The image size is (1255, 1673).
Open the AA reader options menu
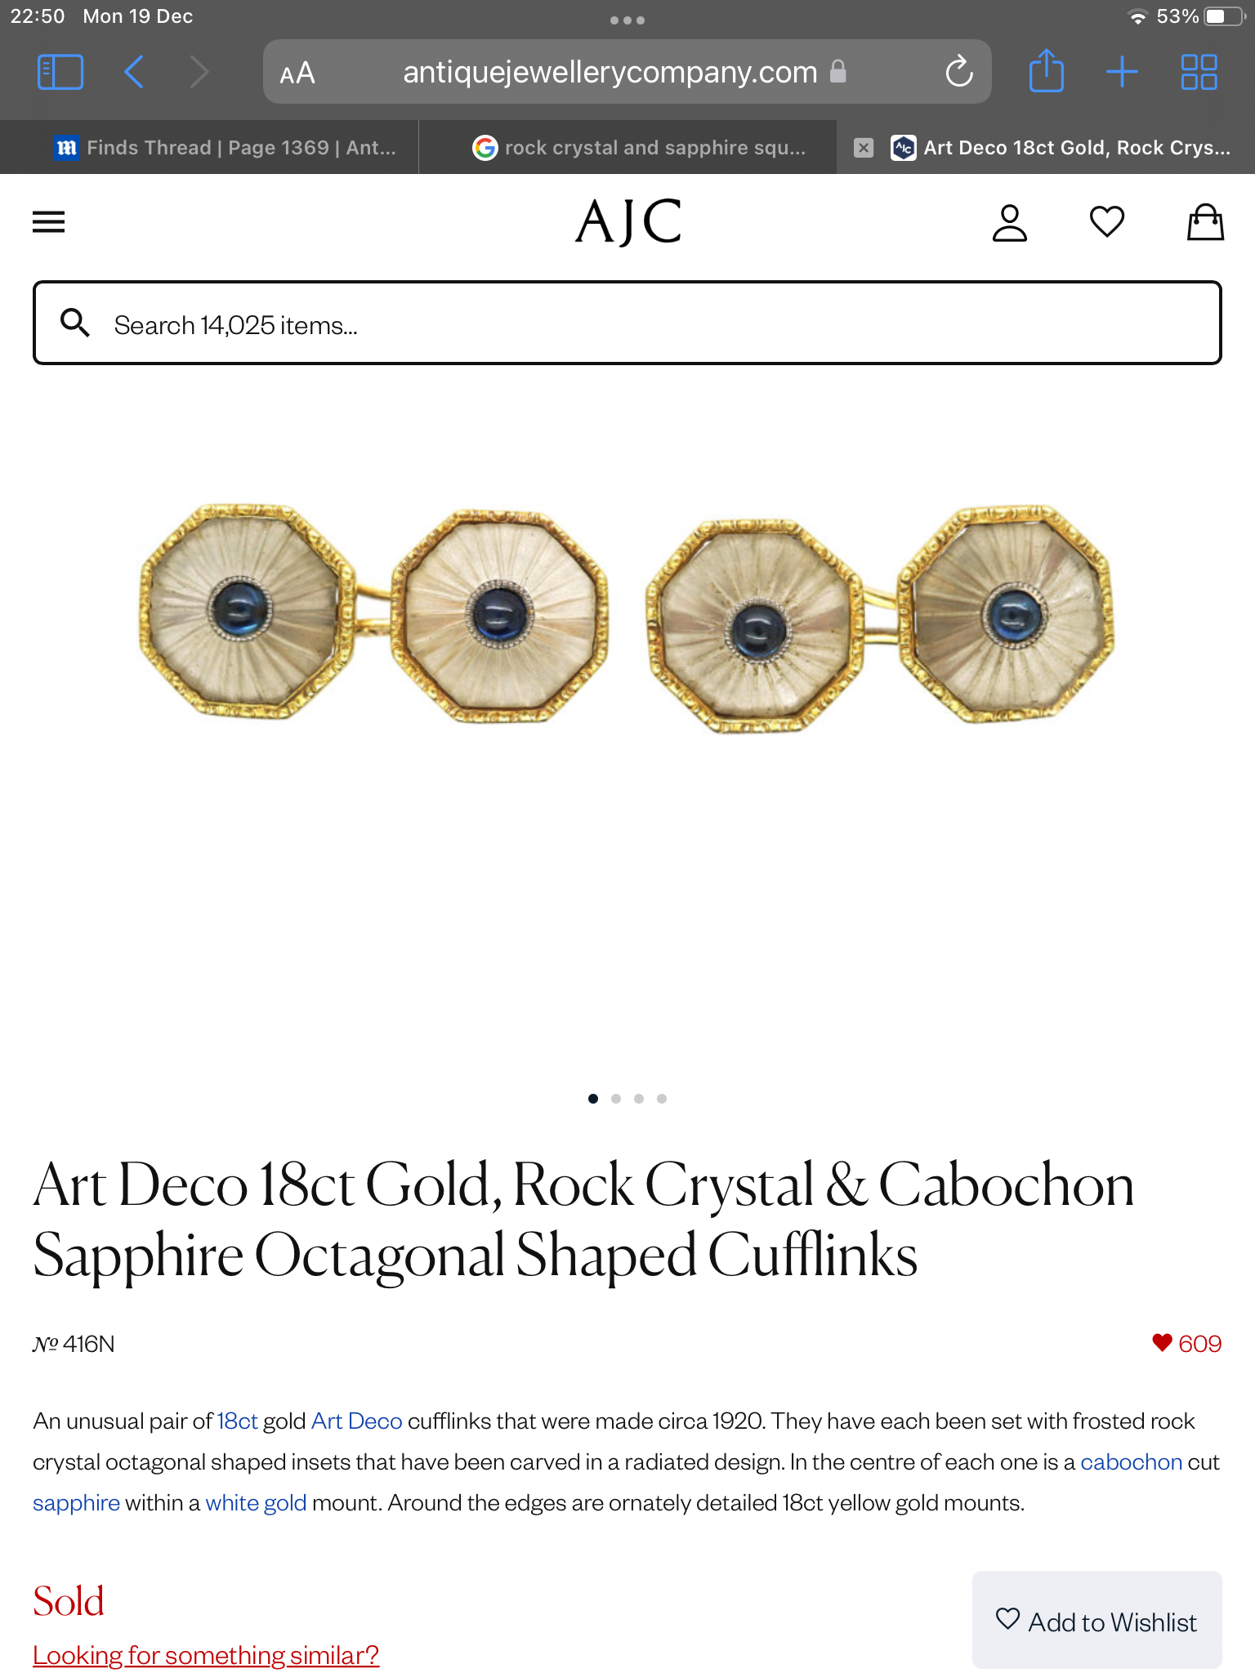click(297, 74)
